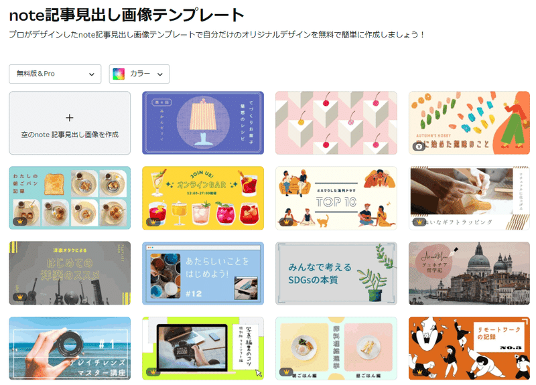Click crown badge on TOP 10 template
The image size is (536, 385).
[287, 222]
